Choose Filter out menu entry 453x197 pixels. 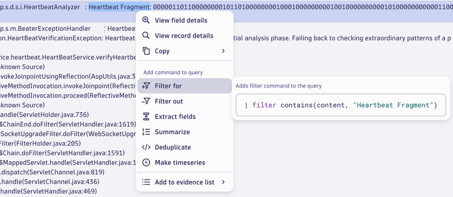[x=169, y=101]
